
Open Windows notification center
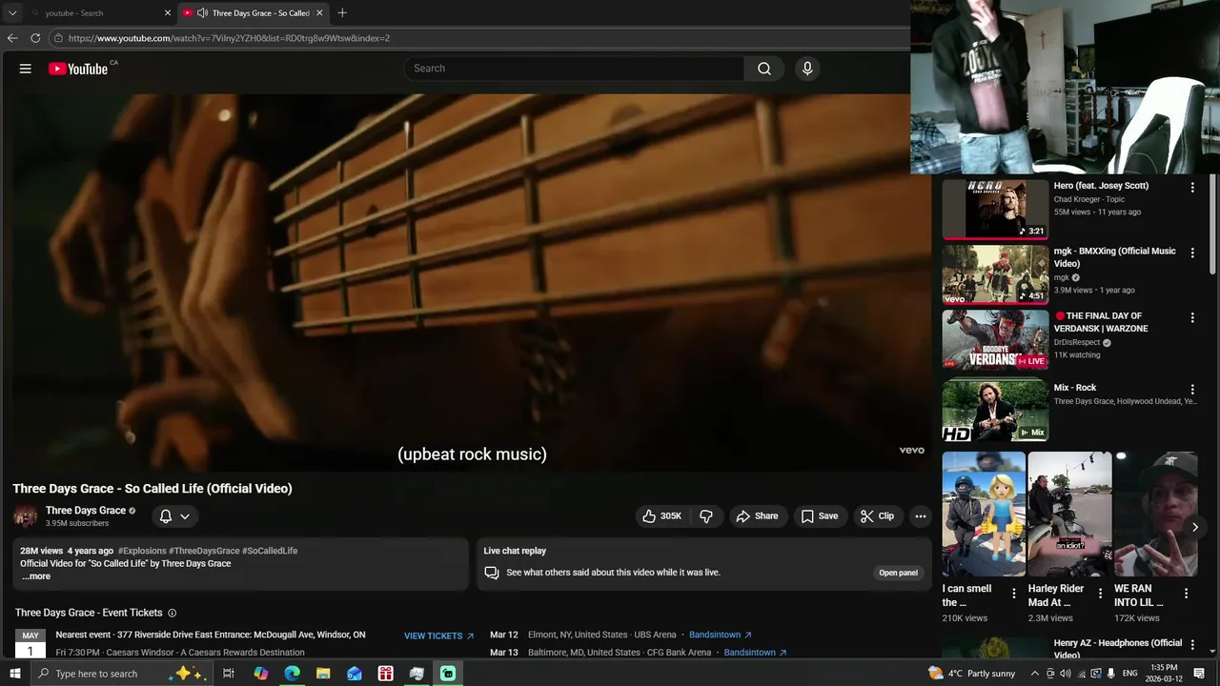click(x=1199, y=674)
